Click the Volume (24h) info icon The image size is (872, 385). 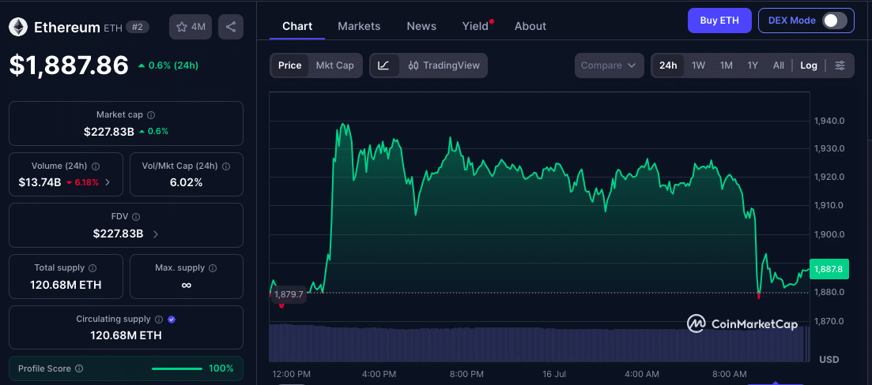coord(95,166)
